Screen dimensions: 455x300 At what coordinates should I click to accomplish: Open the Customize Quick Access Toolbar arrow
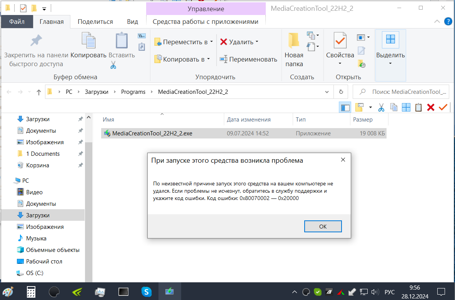click(44, 9)
